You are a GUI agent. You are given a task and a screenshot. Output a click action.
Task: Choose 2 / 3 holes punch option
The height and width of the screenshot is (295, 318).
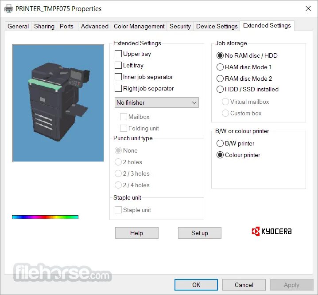pyautogui.click(x=118, y=174)
